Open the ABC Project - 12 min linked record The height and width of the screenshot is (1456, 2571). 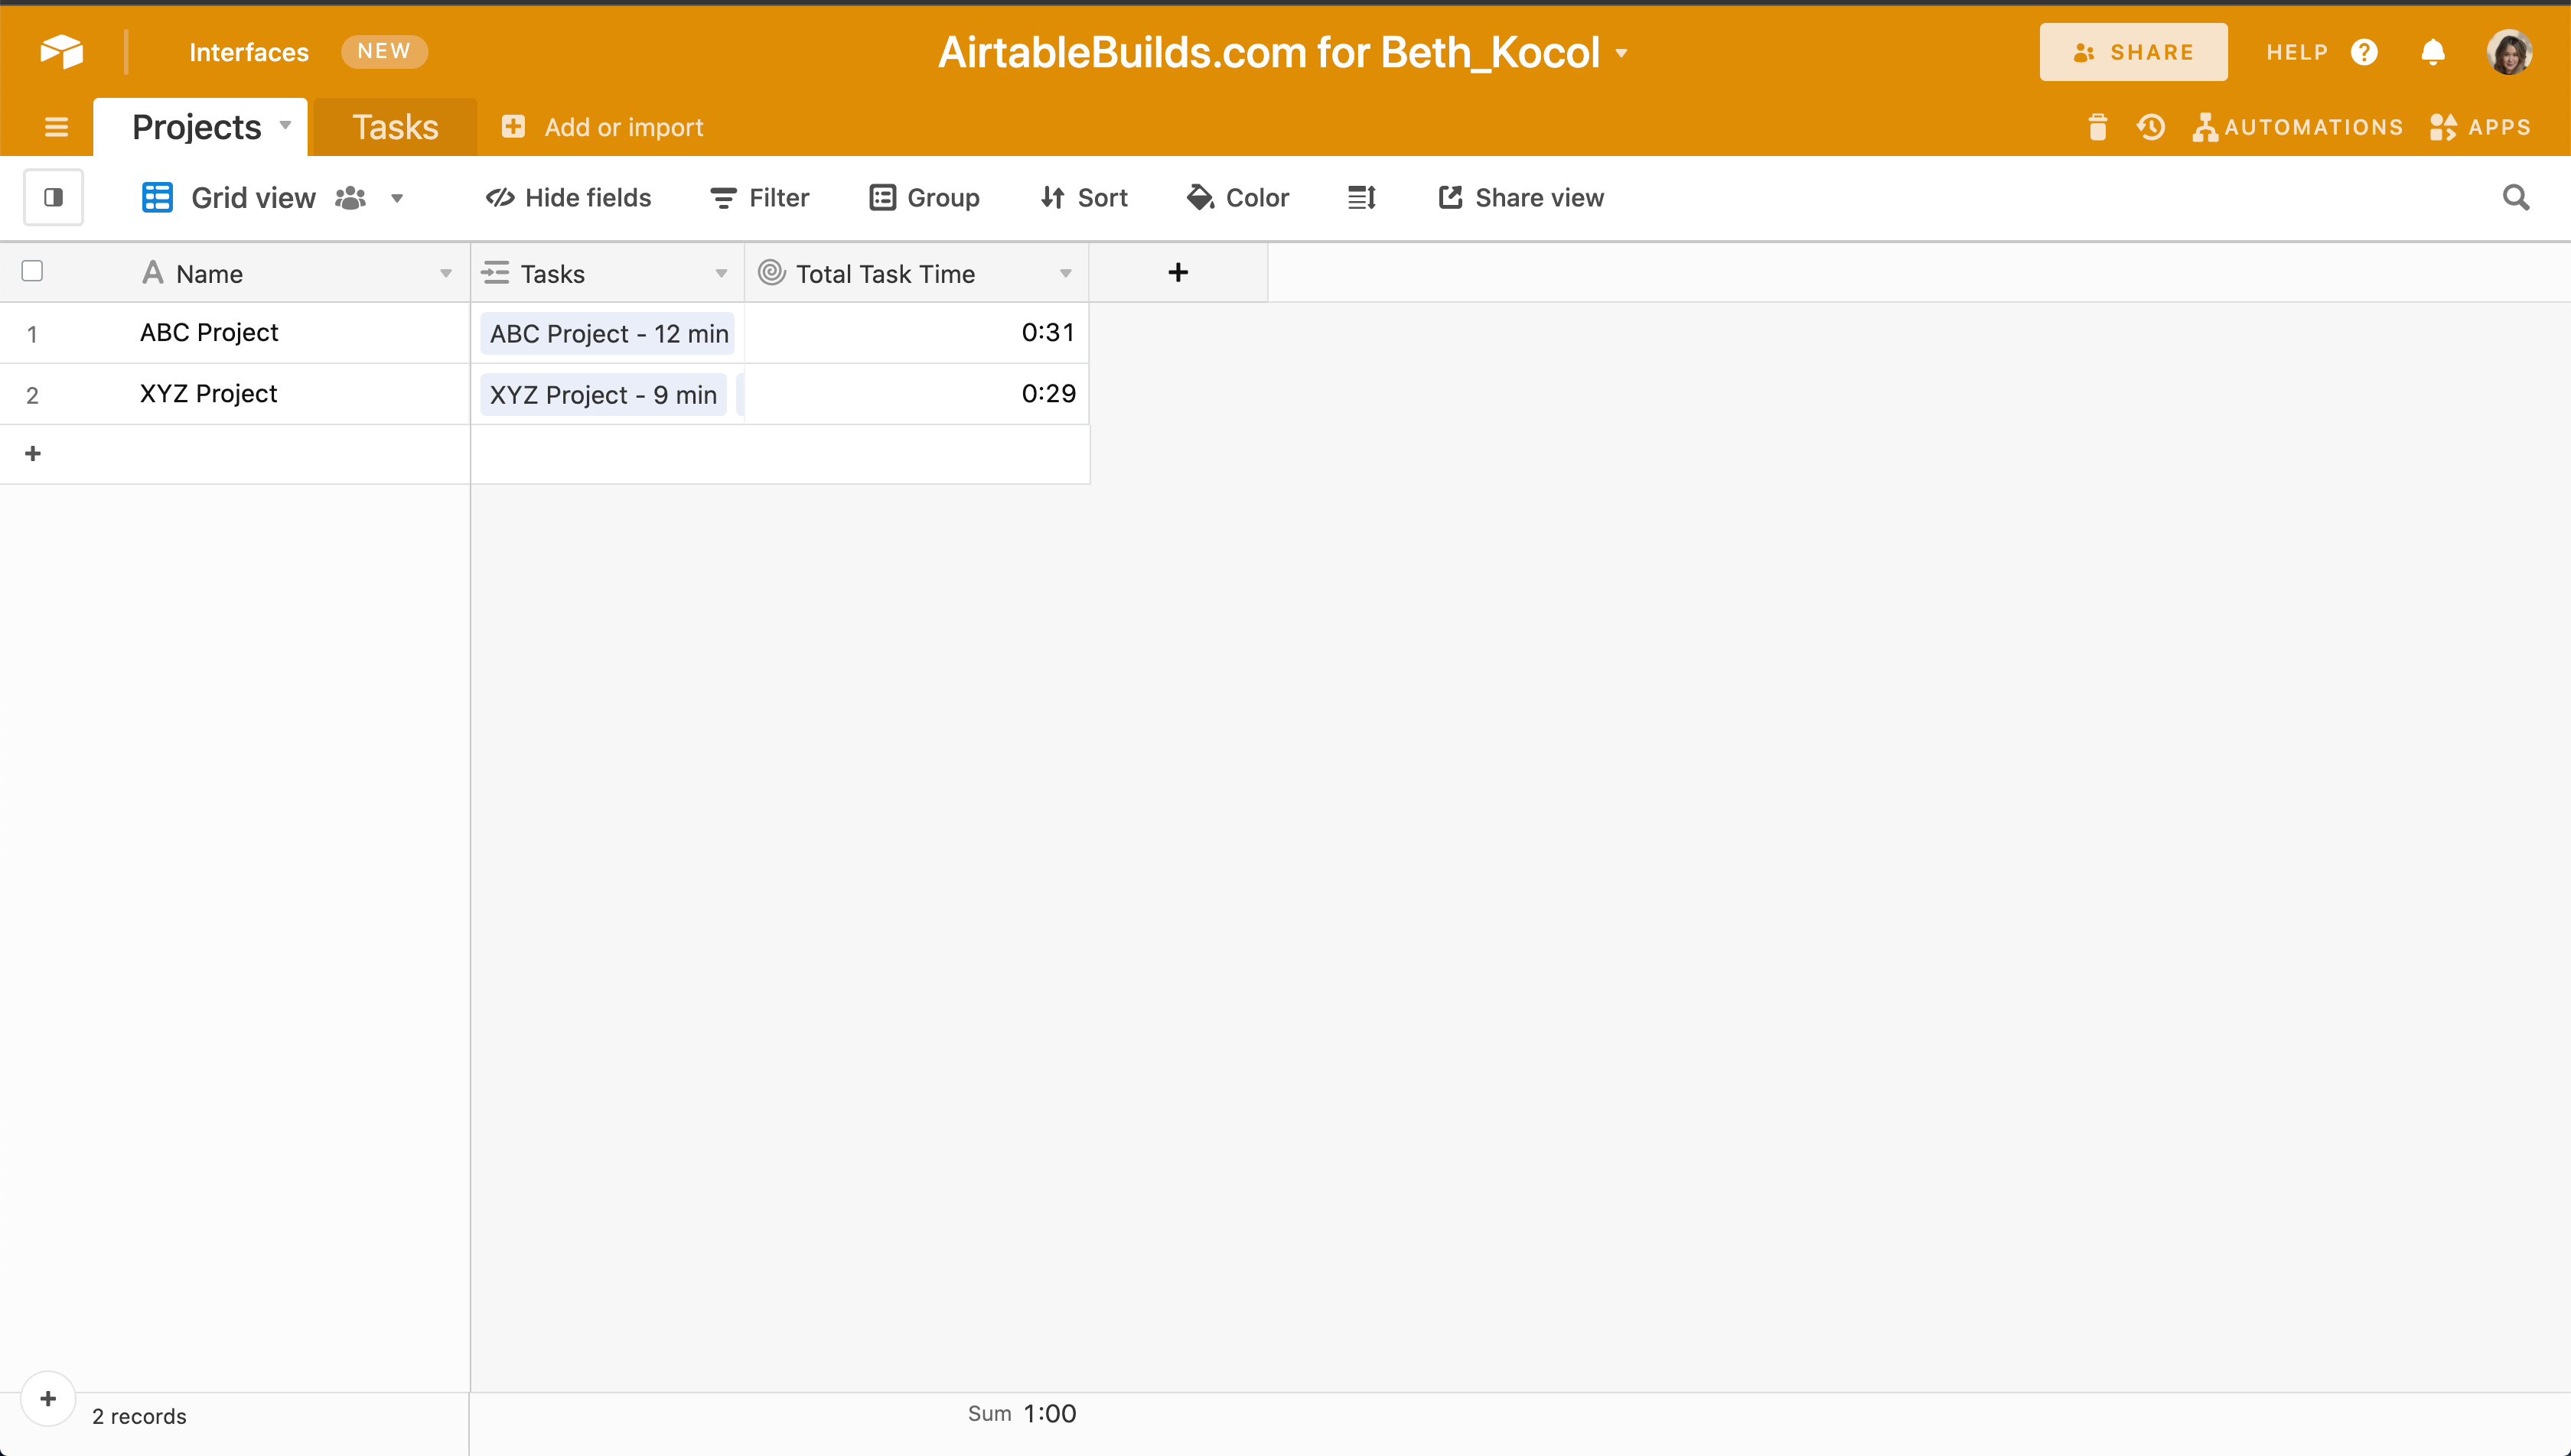[608, 334]
